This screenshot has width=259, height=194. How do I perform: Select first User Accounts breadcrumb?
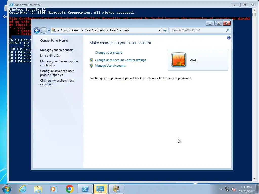pyautogui.click(x=95, y=30)
